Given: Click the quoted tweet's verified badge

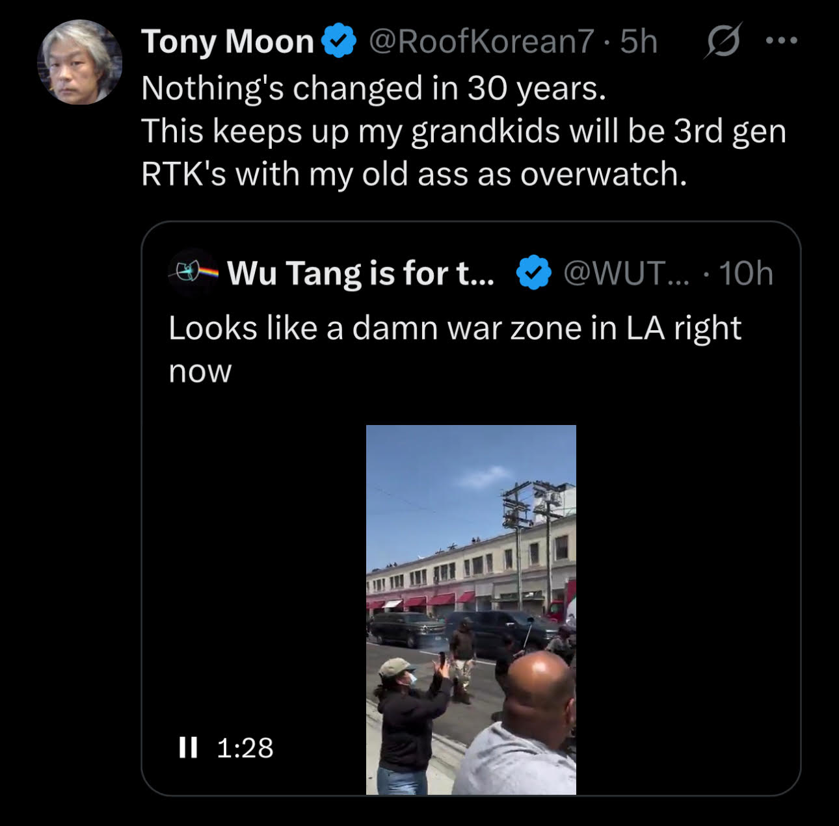Looking at the screenshot, I should 534,273.
